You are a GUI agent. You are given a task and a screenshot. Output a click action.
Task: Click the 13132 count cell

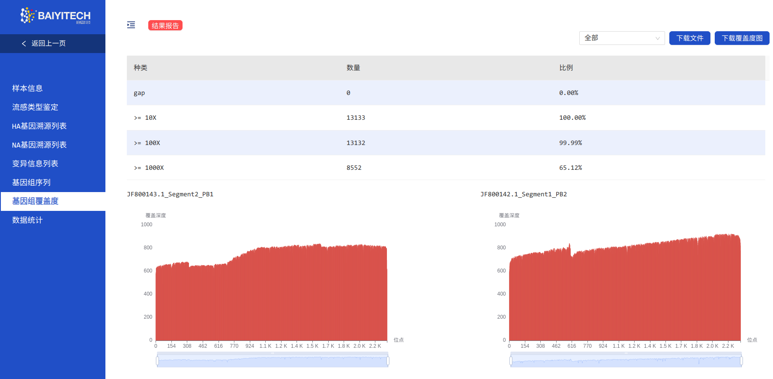(356, 143)
